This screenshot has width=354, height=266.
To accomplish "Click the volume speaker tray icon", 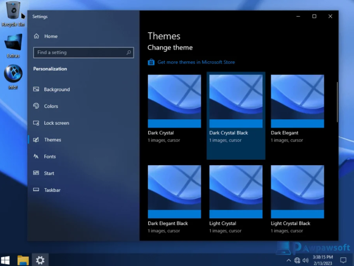I will click(305, 261).
